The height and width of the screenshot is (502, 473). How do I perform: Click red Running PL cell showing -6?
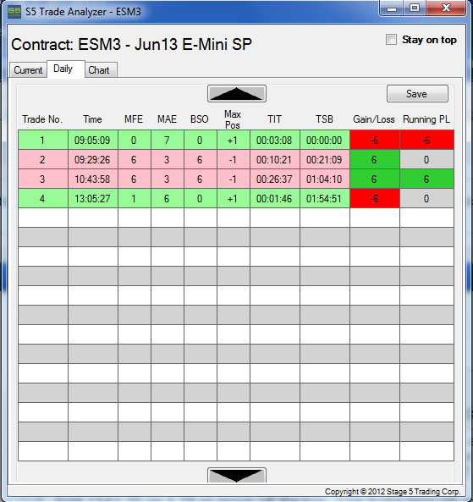pos(426,140)
